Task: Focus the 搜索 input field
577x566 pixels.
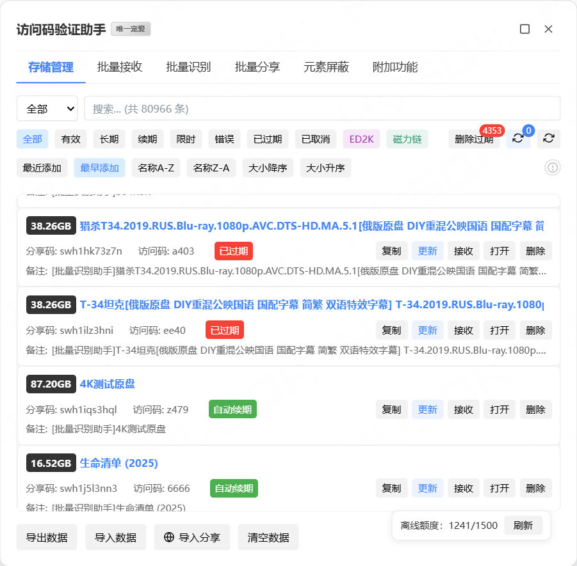Action: click(x=322, y=109)
